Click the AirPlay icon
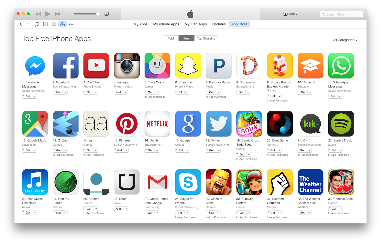 [x=106, y=14]
